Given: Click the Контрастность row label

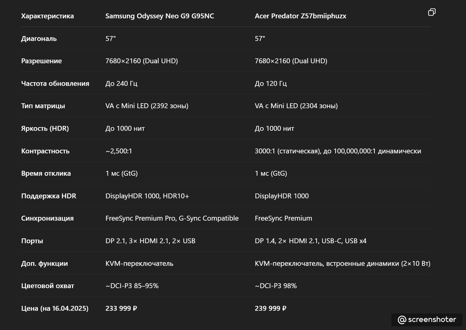Looking at the screenshot, I should tap(45, 151).
